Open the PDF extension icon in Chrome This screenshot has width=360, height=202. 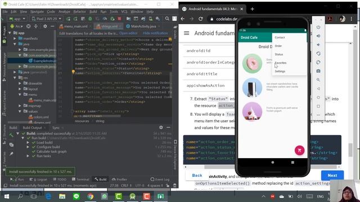(x=330, y=19)
